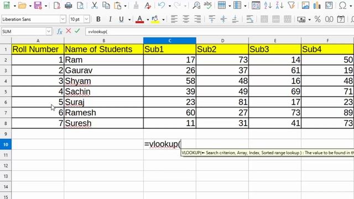The height and width of the screenshot is (199, 354).
Task: Click Clear Direct Formatting icon
Action: point(148,5)
